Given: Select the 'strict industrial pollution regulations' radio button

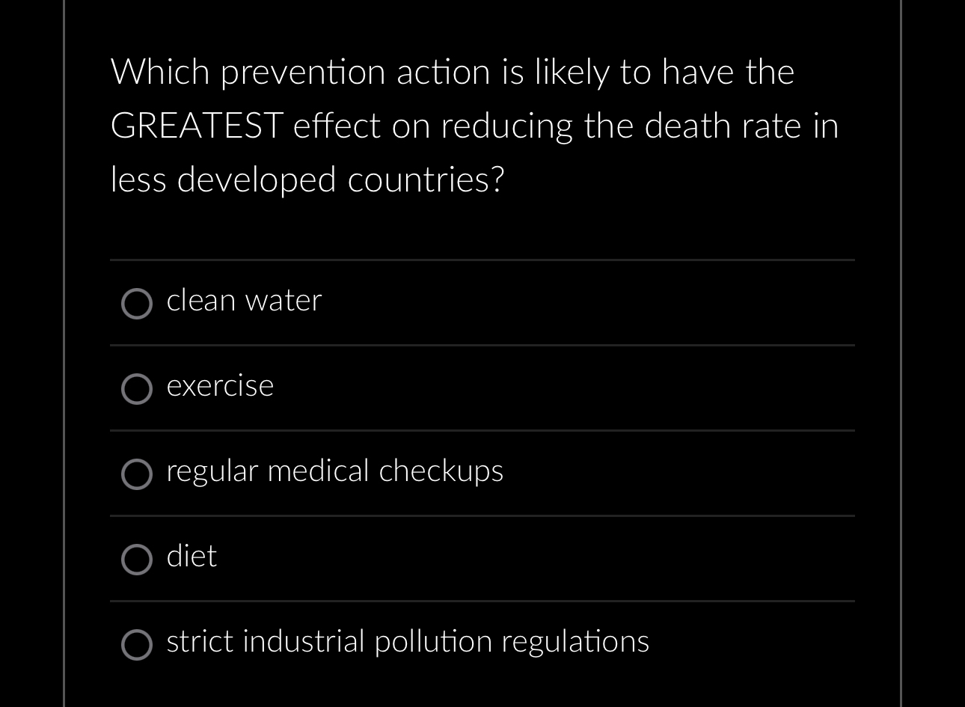Looking at the screenshot, I should pos(137,645).
